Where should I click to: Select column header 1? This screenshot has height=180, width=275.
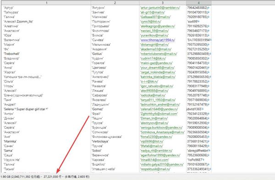pos(46,3)
